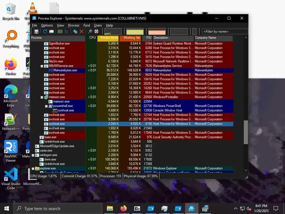Open the 7-Zip taskbar icon
This screenshot has width=285, height=214.
pos(137,208)
